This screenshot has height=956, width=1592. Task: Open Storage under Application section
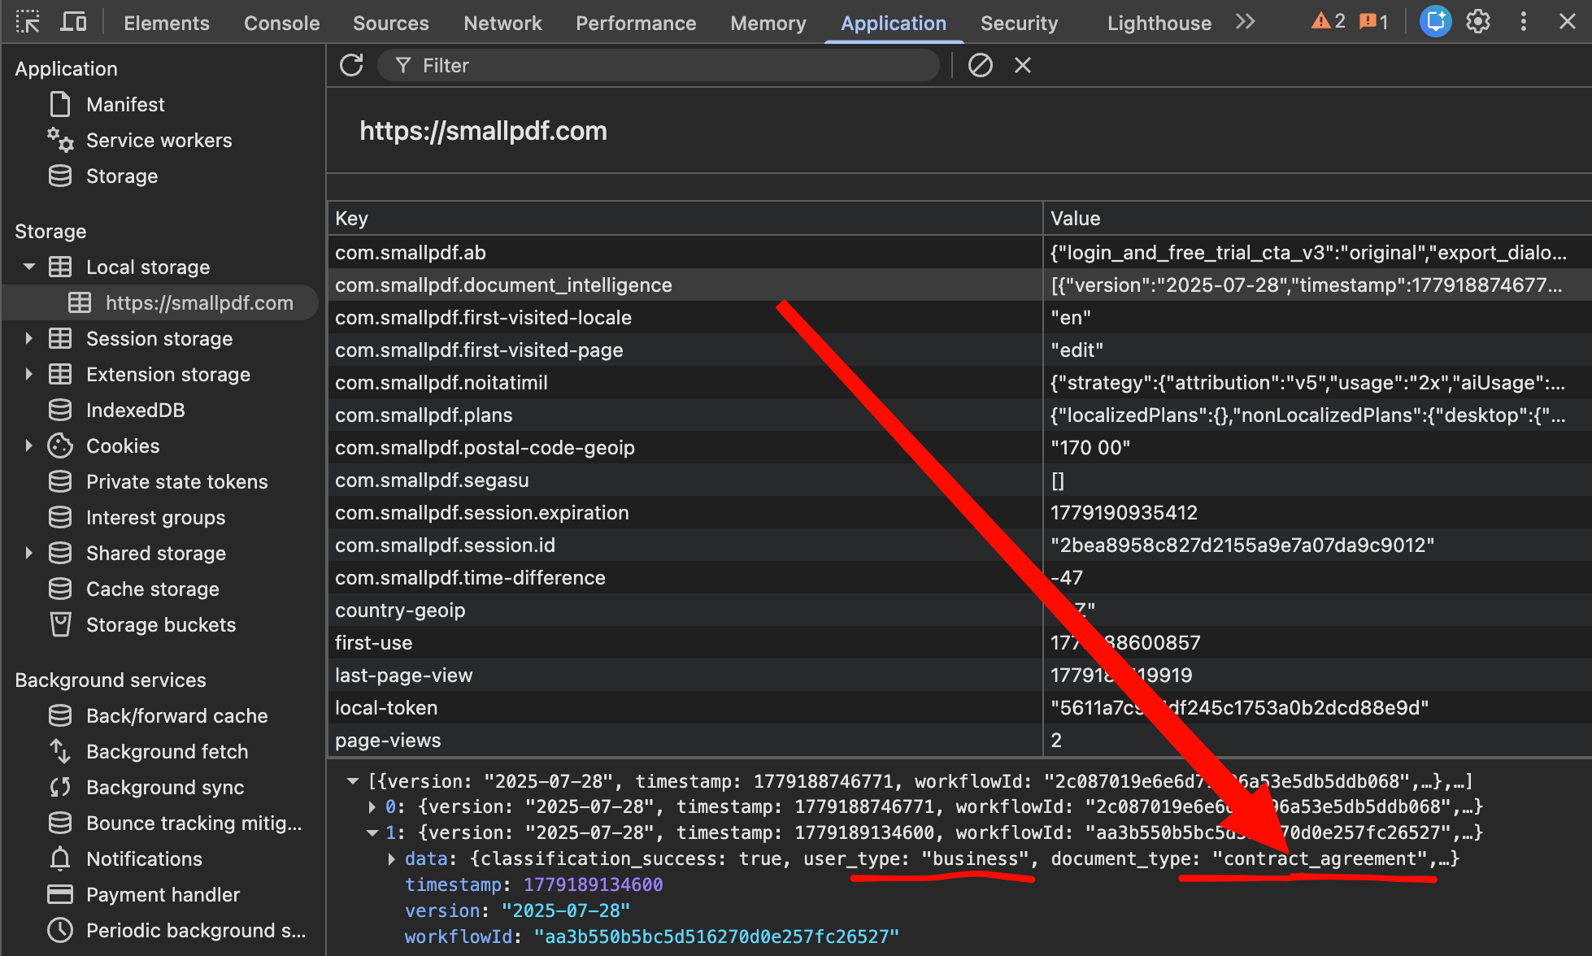[x=122, y=176]
